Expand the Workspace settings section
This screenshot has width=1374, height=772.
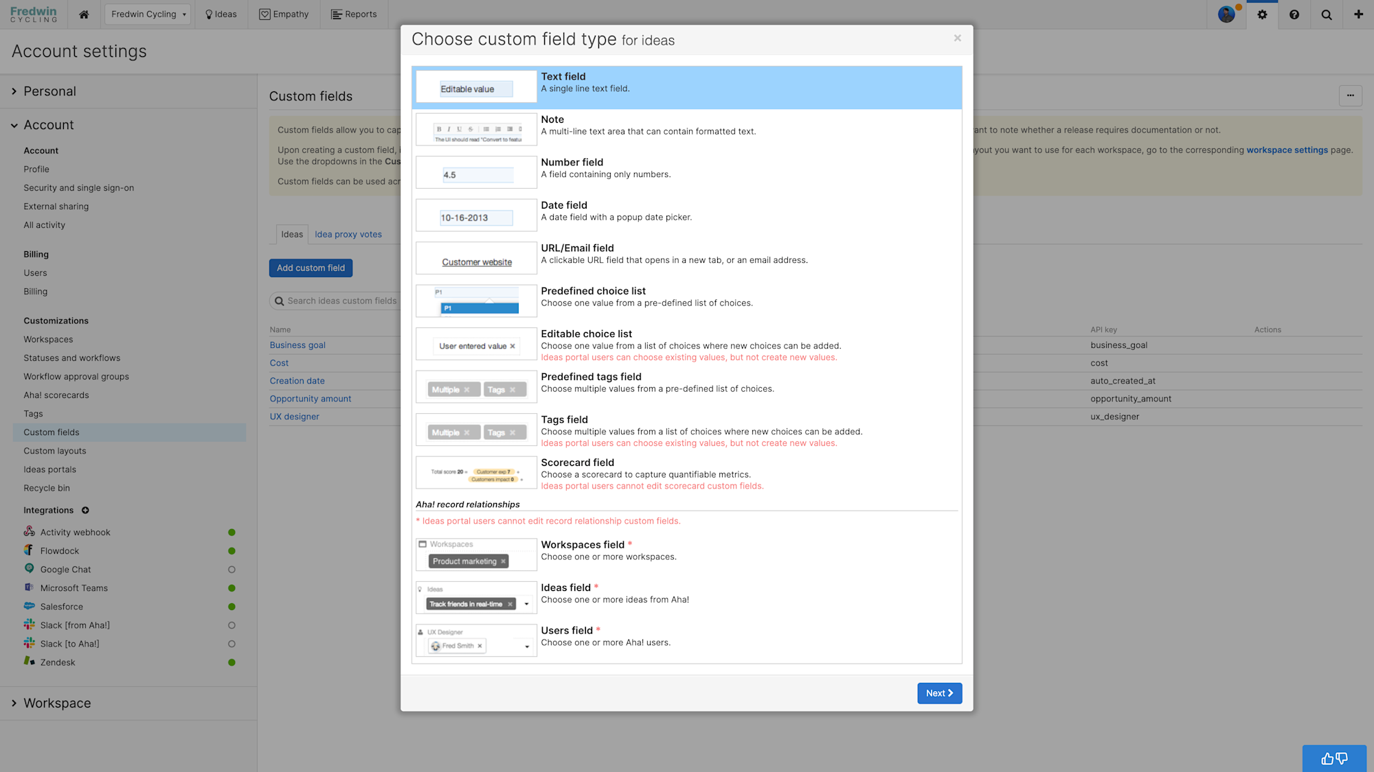pyautogui.click(x=57, y=703)
